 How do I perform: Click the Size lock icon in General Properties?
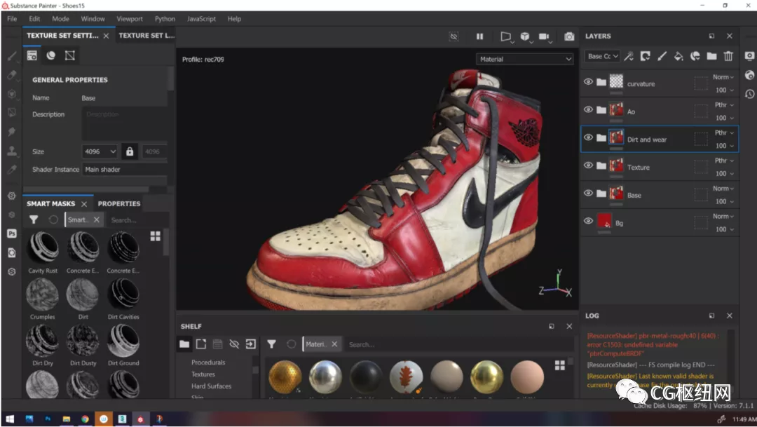pos(129,151)
